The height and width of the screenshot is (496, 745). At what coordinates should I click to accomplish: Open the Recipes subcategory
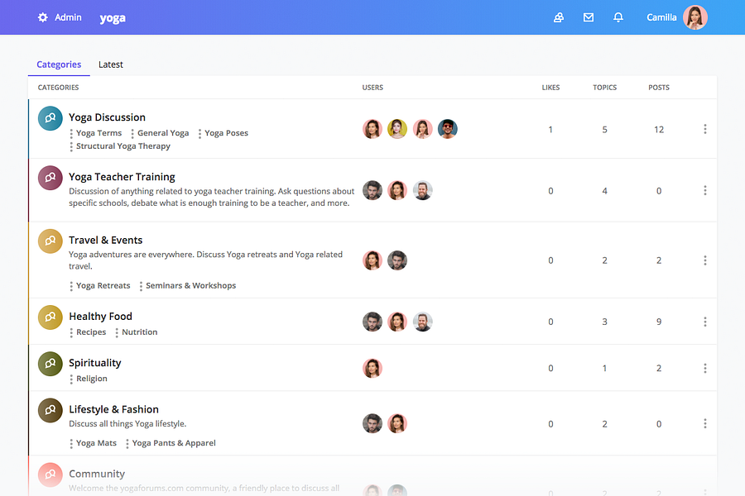[91, 332]
